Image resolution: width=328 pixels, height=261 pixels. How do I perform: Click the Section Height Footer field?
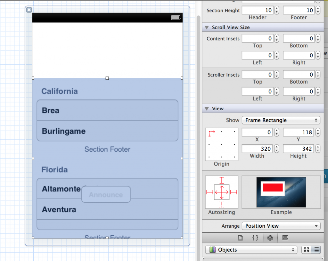[x=299, y=10]
